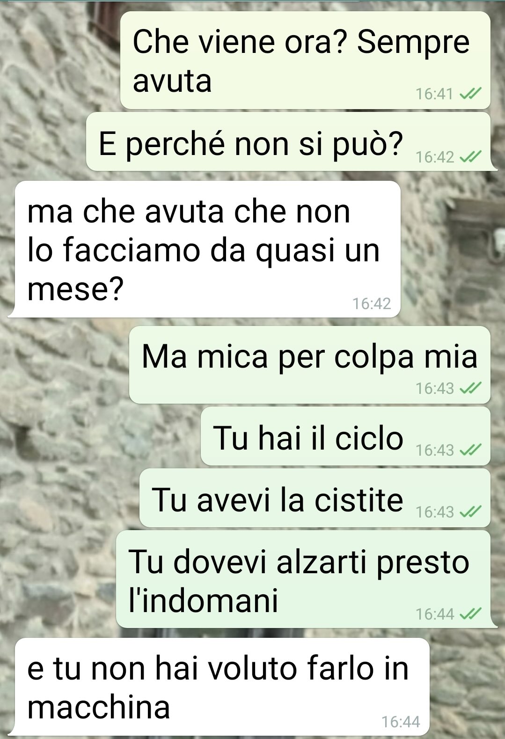
Task: Tap read ticks next to 'Tu avevi la cistite'
Action: point(470,512)
